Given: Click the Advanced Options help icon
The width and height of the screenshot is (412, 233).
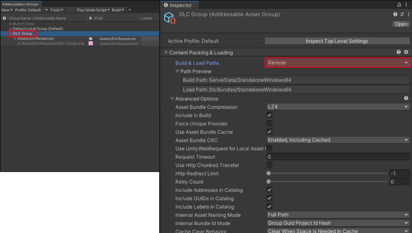Looking at the screenshot, I should click(406, 98).
